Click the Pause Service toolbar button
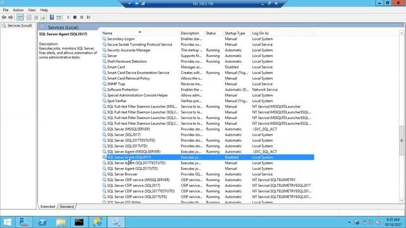Image resolution: width=406 pixels, height=228 pixels. pos(82,17)
